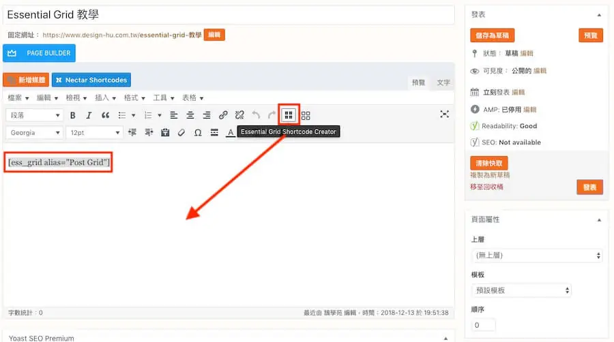Toggle italic formatting
Screen dimensions: 614x342
click(89, 115)
